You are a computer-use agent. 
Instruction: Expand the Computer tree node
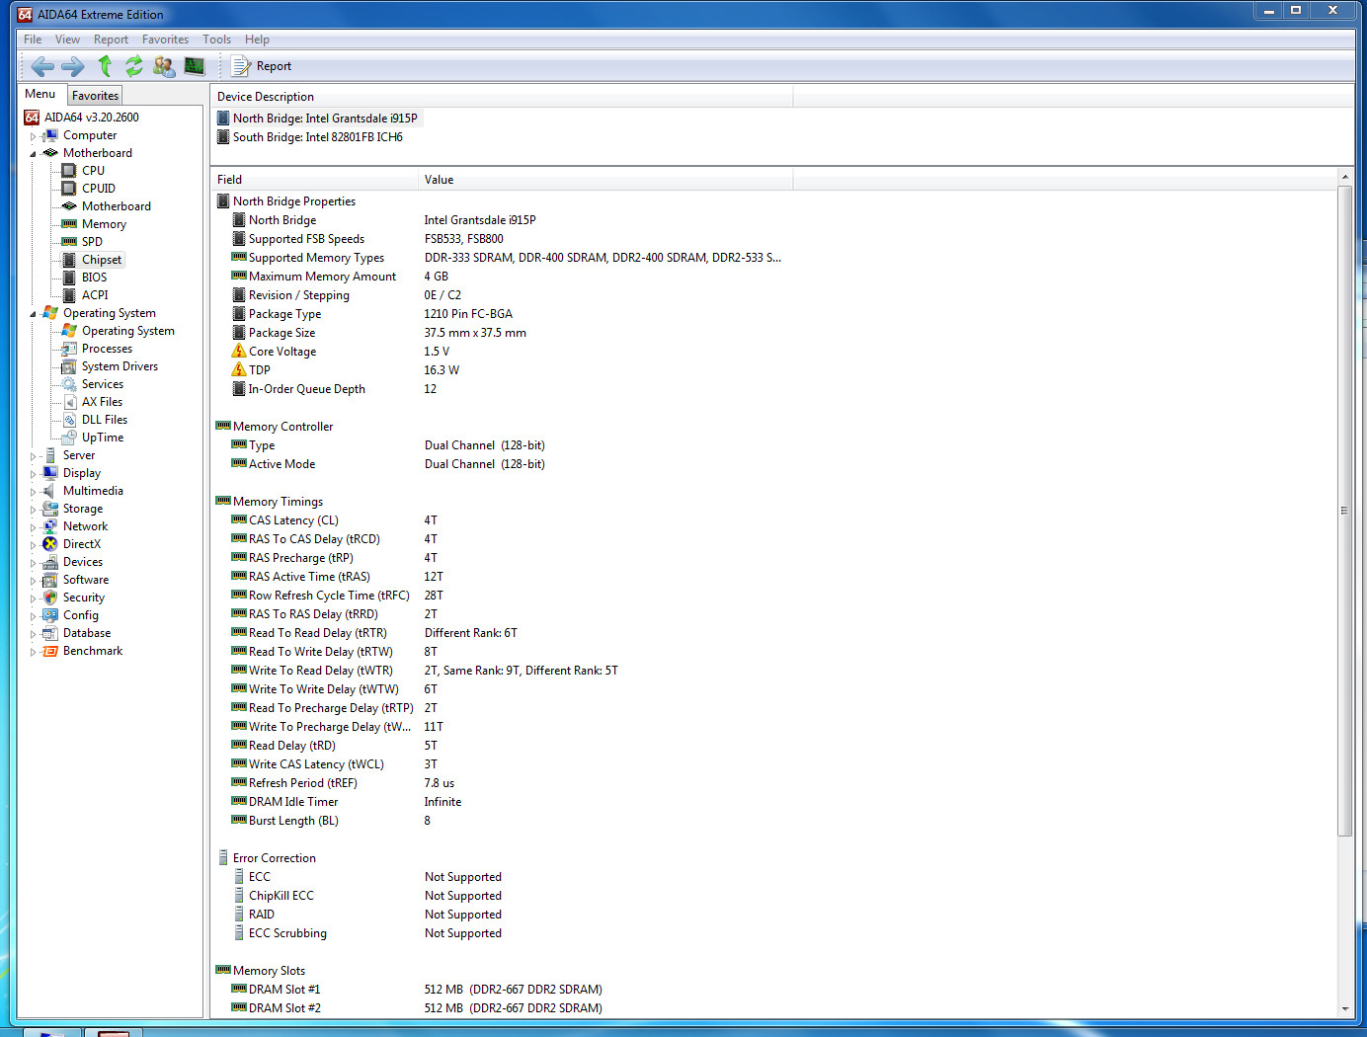(x=33, y=136)
